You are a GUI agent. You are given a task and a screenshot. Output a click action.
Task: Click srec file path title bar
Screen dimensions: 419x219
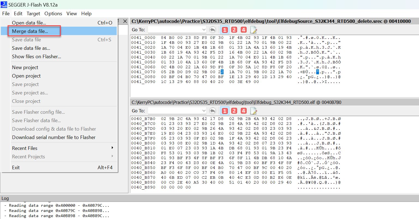pos(275,21)
